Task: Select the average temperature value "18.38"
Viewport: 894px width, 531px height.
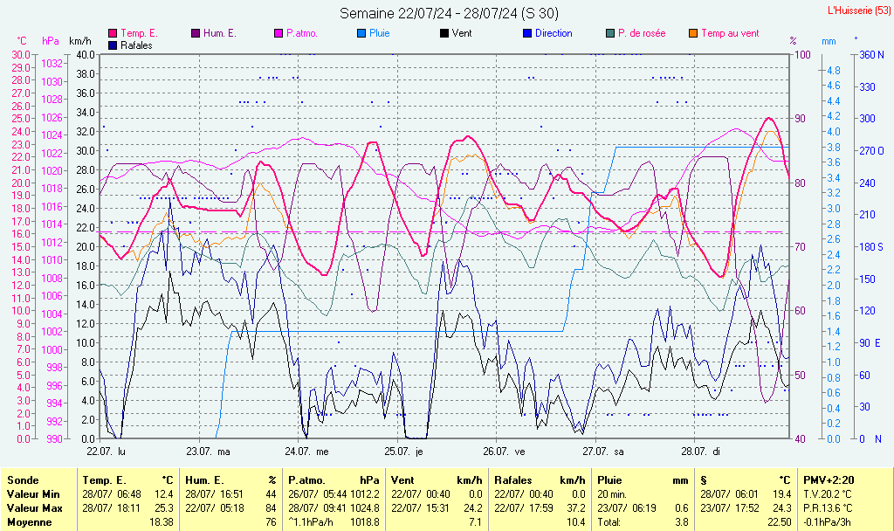Action: (161, 522)
